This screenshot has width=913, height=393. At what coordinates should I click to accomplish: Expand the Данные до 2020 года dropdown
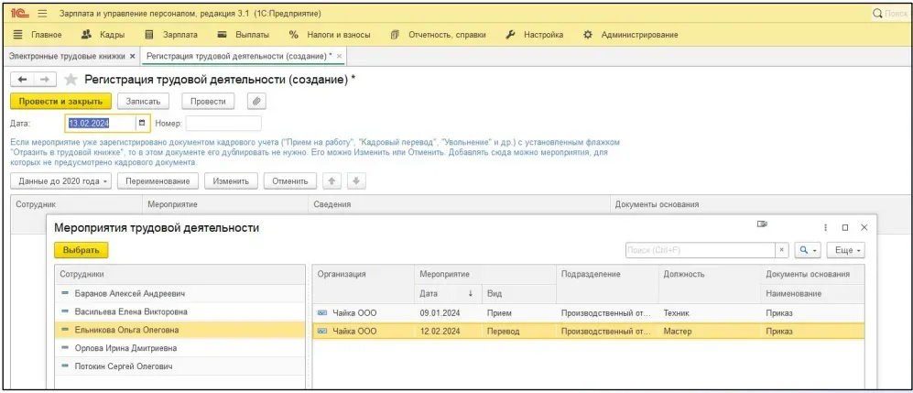tap(61, 181)
